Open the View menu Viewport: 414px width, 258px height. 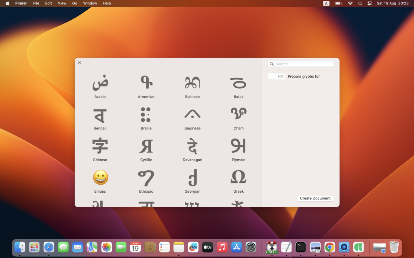tap(62, 3)
